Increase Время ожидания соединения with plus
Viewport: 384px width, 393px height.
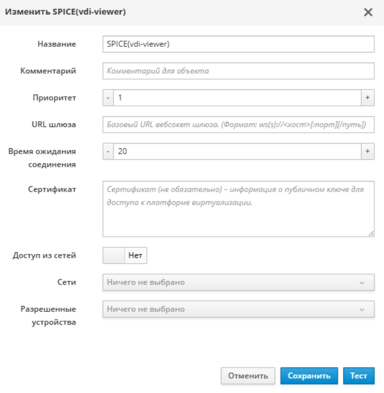point(368,151)
